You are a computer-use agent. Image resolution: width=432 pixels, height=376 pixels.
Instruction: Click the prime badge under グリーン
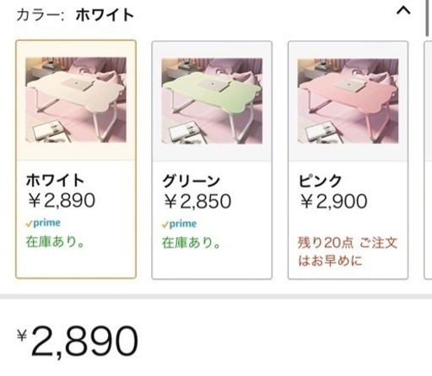(179, 224)
